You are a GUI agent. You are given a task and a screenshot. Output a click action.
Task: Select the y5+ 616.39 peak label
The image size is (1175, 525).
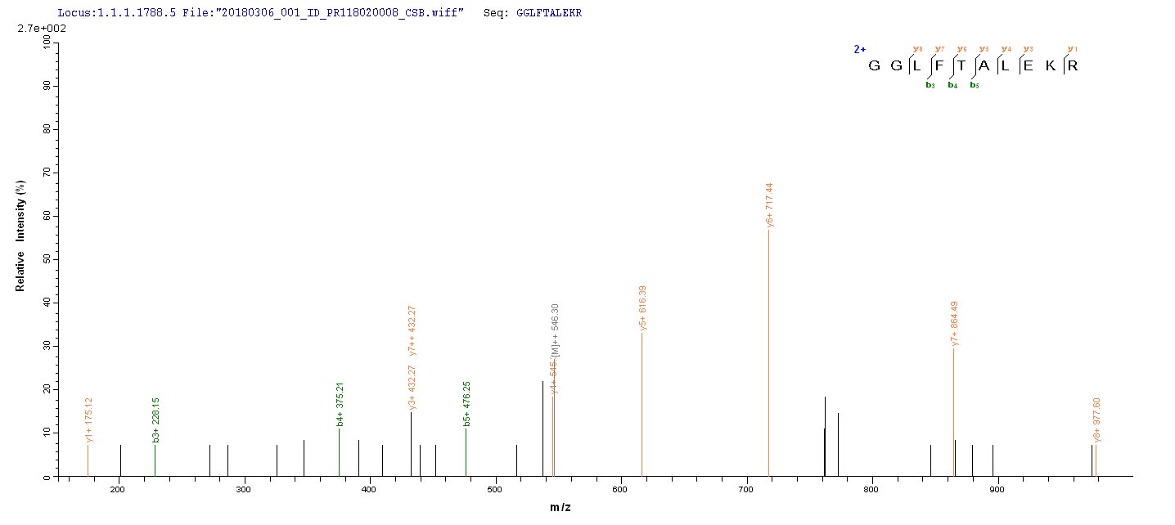click(x=642, y=307)
